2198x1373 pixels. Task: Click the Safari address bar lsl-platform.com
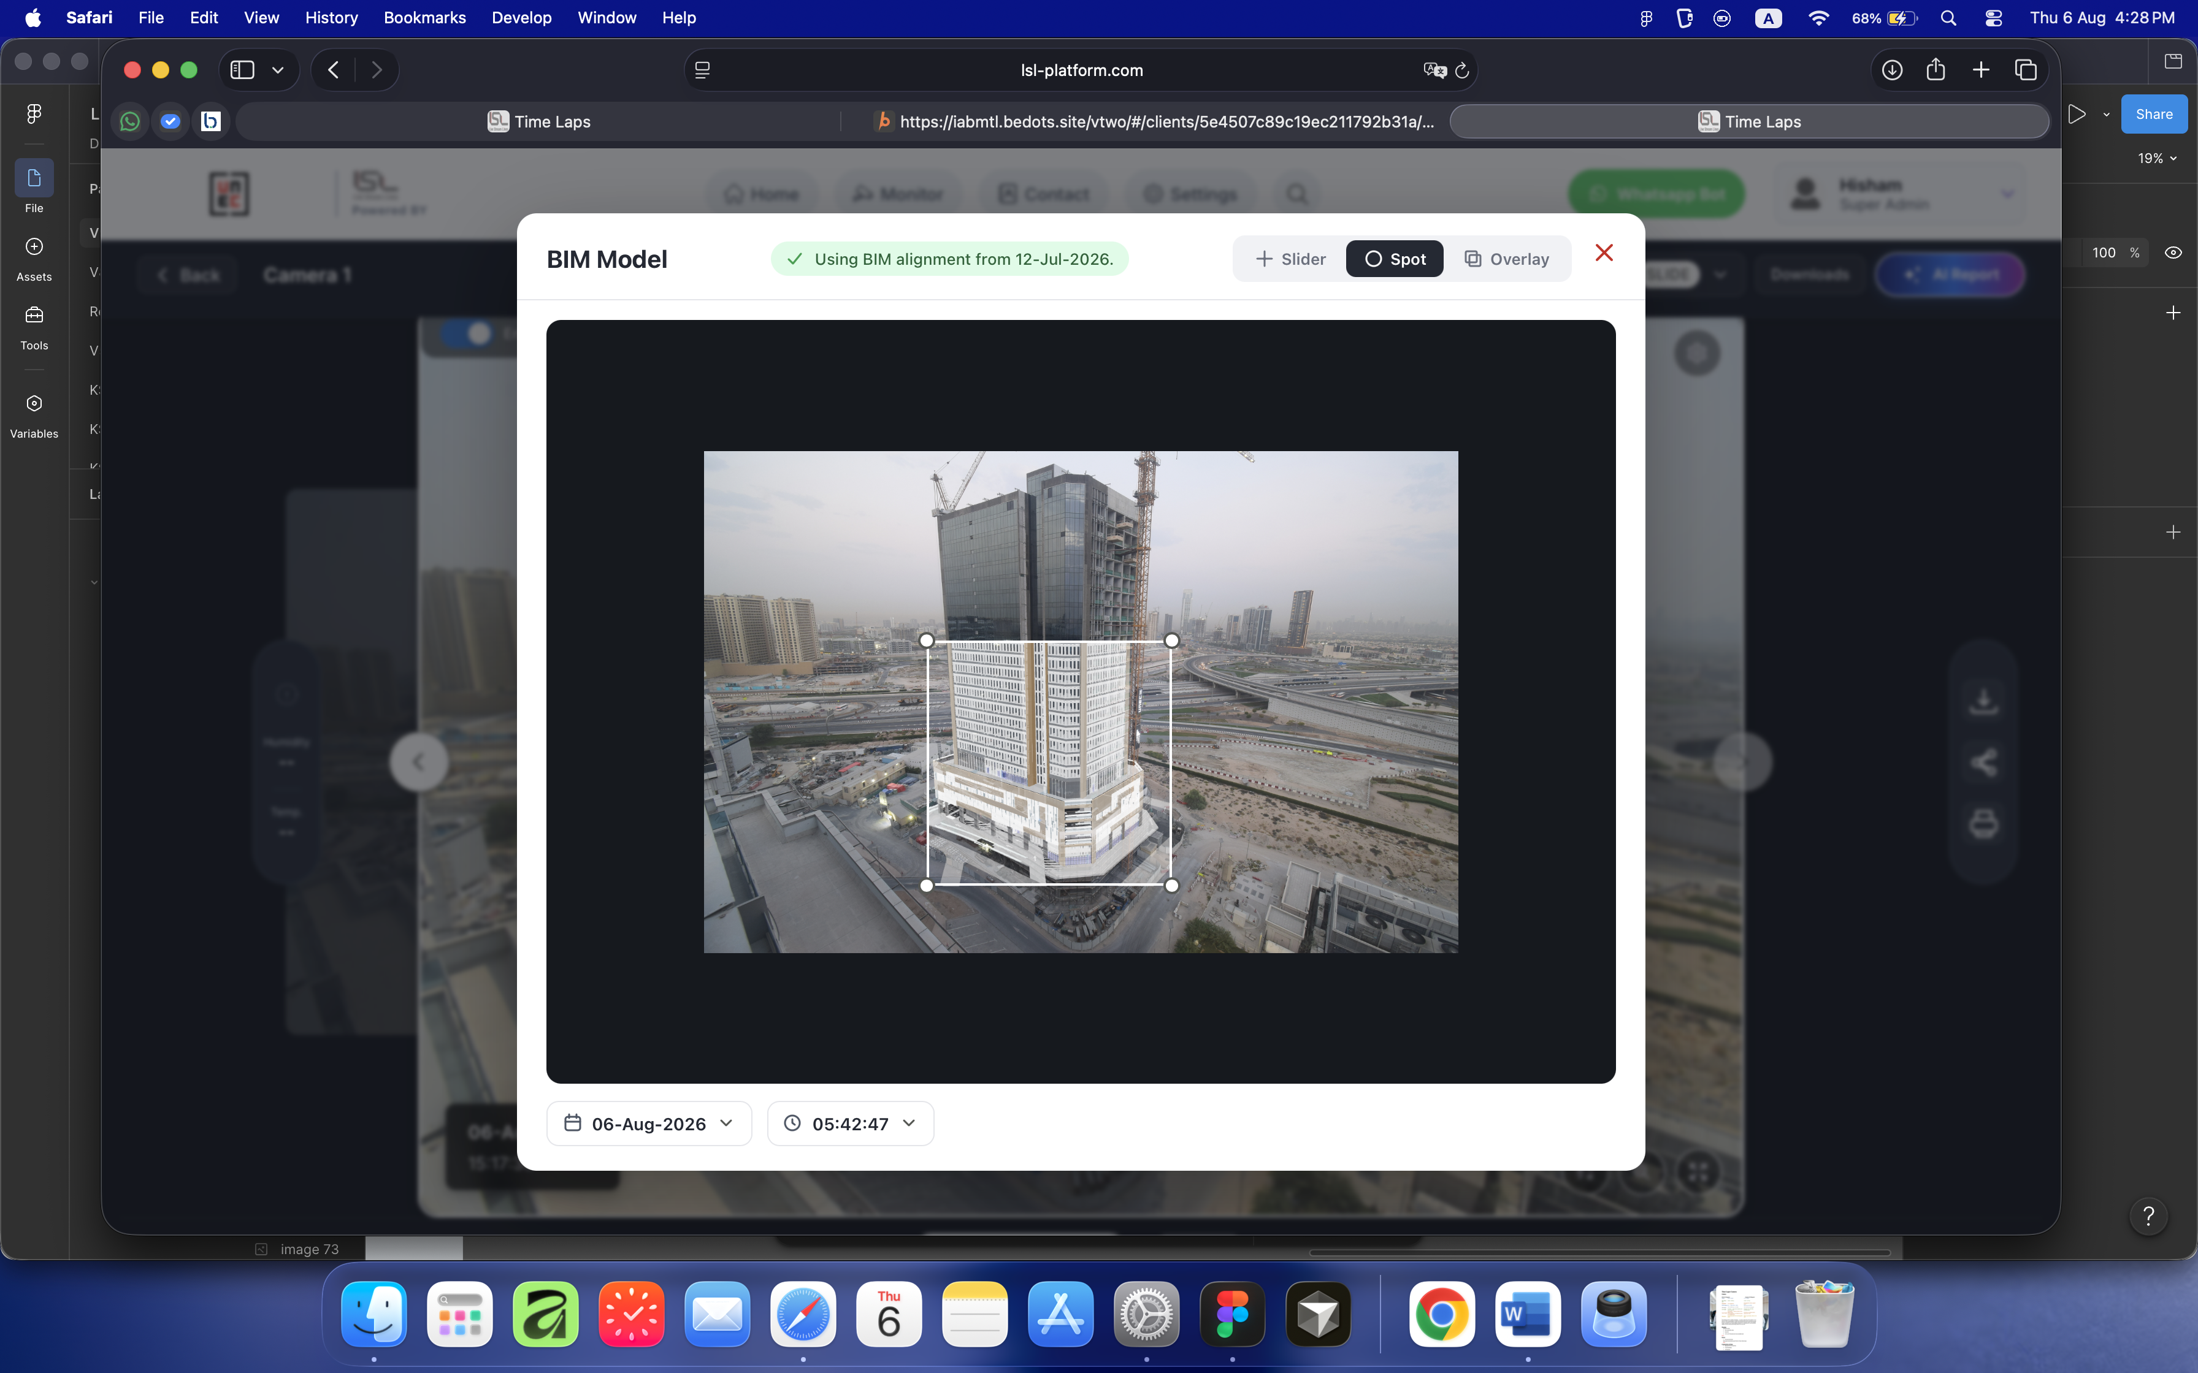(1081, 70)
